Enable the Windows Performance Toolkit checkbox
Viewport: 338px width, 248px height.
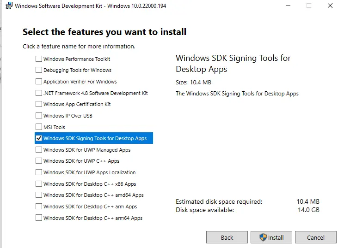39,59
